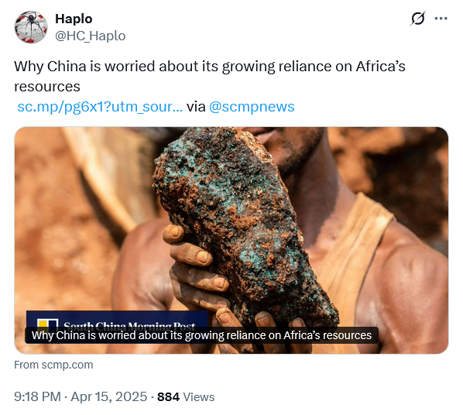Open the 9:18 PM timestamp permalink

[37, 396]
